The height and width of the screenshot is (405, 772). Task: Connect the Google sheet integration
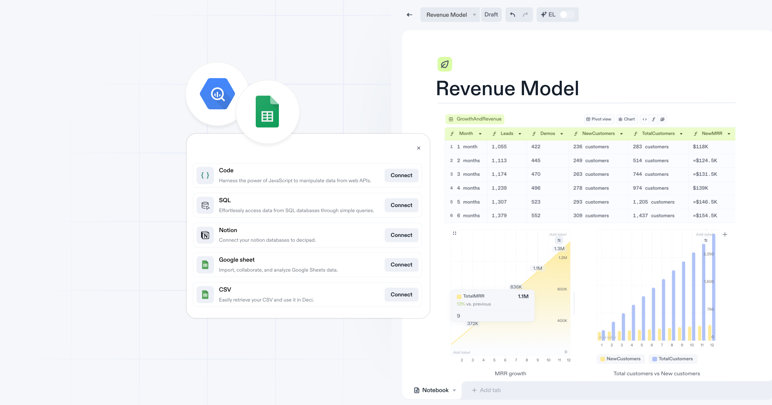coord(401,265)
